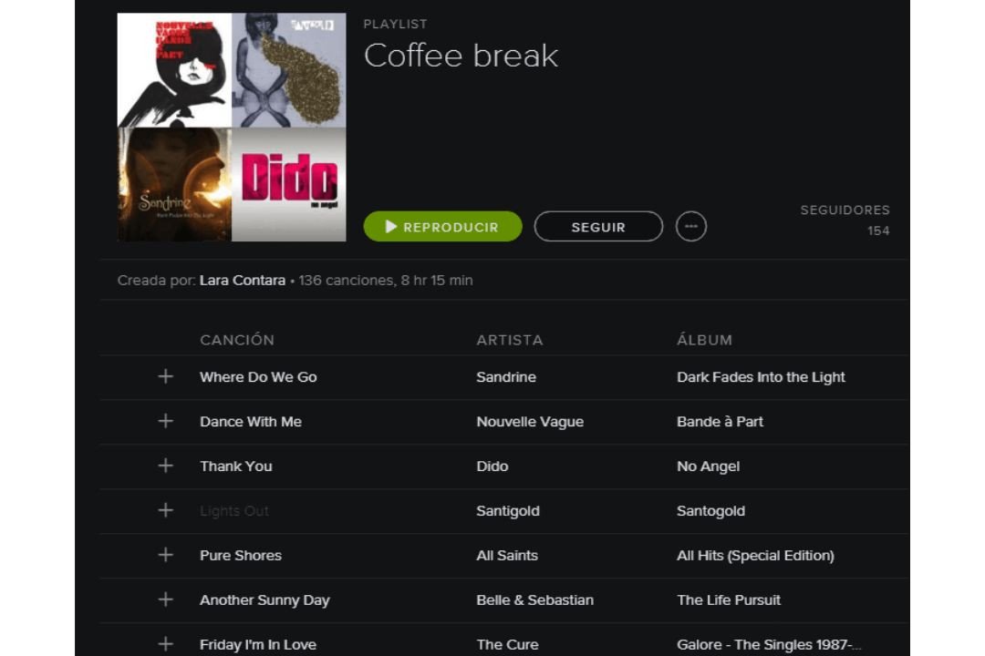
Task: Sort tracks by Canción column header
Action: 237,340
